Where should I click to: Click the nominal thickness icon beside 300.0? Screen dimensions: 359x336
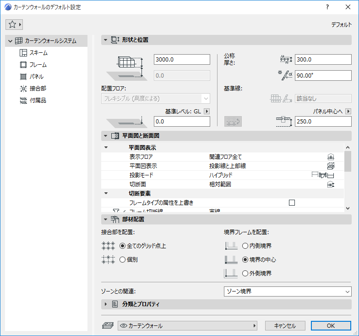286,60
